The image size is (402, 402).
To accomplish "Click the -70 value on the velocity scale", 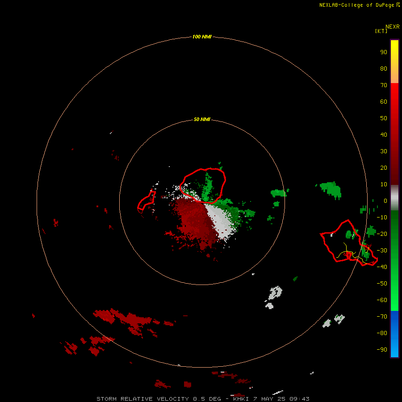I will (x=382, y=316).
